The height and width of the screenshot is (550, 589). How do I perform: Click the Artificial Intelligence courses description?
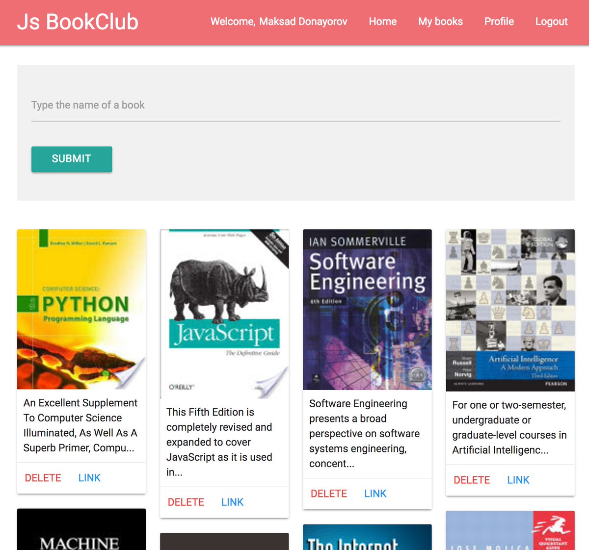(x=509, y=427)
